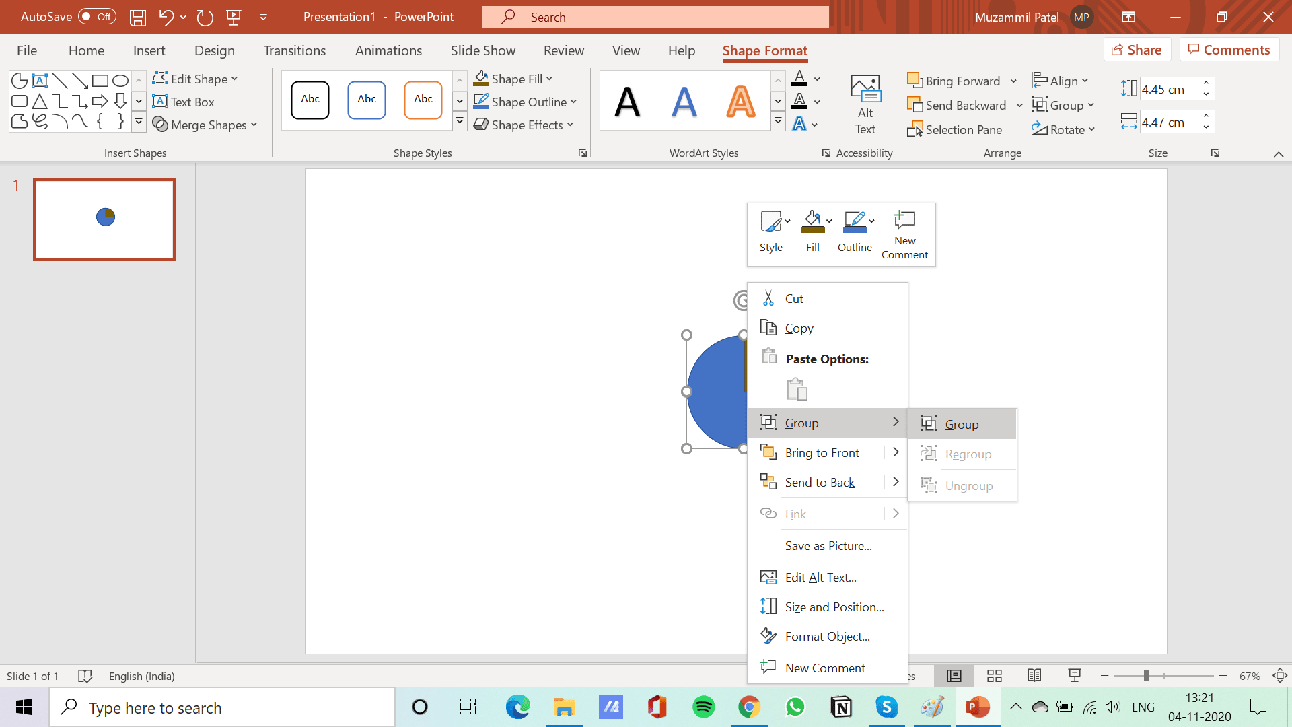Toggle the AutoSave switch
The height and width of the screenshot is (727, 1292).
click(x=97, y=17)
